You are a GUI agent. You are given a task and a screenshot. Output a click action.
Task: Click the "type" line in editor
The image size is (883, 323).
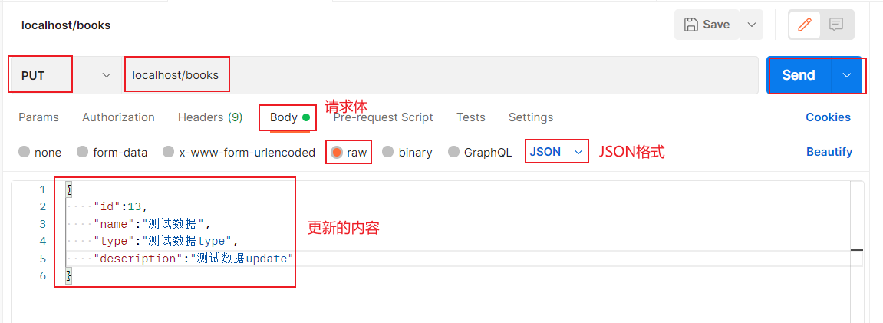point(166,241)
